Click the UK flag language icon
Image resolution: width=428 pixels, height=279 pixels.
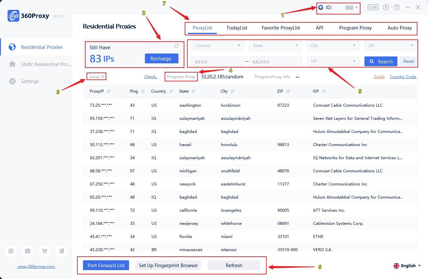tap(396, 266)
